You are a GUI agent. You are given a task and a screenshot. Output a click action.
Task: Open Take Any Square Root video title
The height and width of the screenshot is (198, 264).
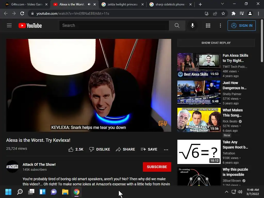coord(235,145)
